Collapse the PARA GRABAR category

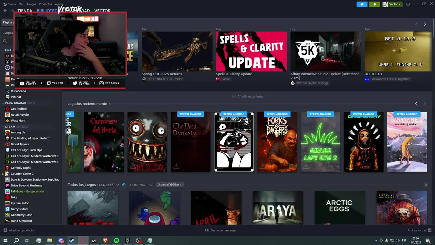tap(3, 103)
